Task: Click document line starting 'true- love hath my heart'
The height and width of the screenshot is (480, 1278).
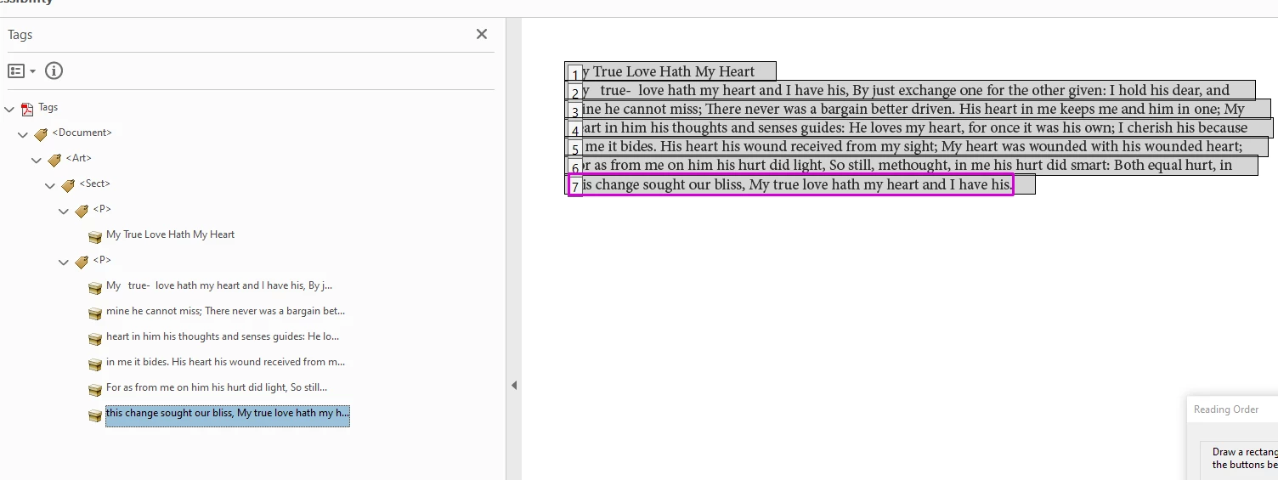Action: coord(911,90)
